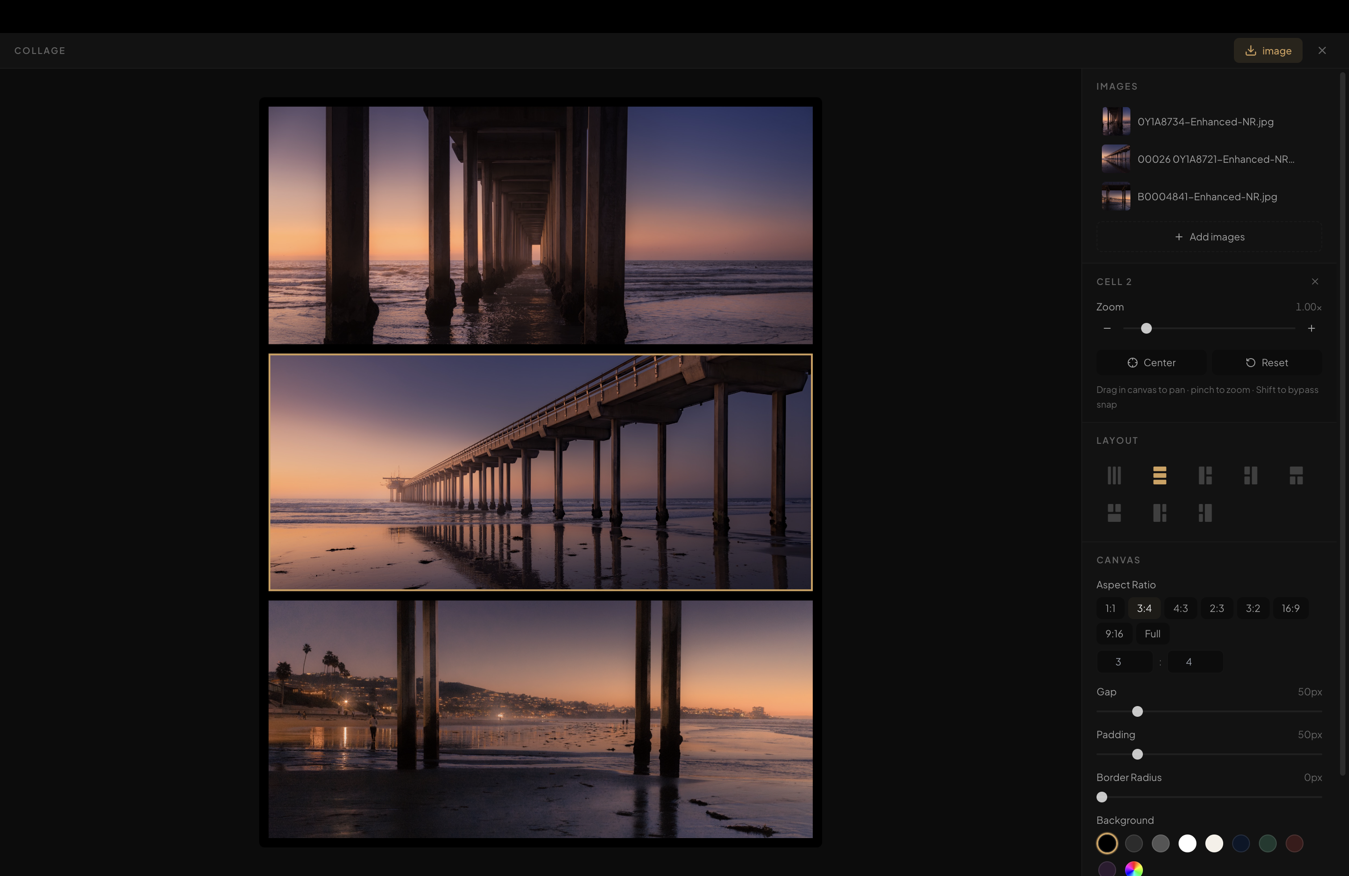Select the pure white background swatch

pos(1187,843)
